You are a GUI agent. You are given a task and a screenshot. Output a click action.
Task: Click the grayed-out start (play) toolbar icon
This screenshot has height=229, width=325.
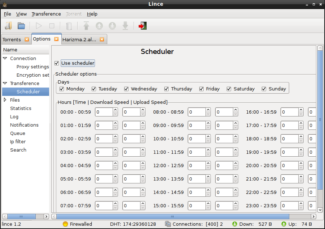pyautogui.click(x=39, y=26)
